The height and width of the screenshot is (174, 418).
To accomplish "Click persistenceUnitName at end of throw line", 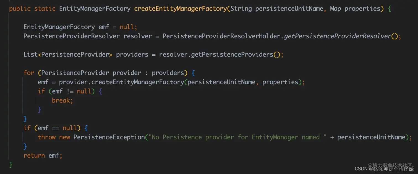I will click(371, 137).
